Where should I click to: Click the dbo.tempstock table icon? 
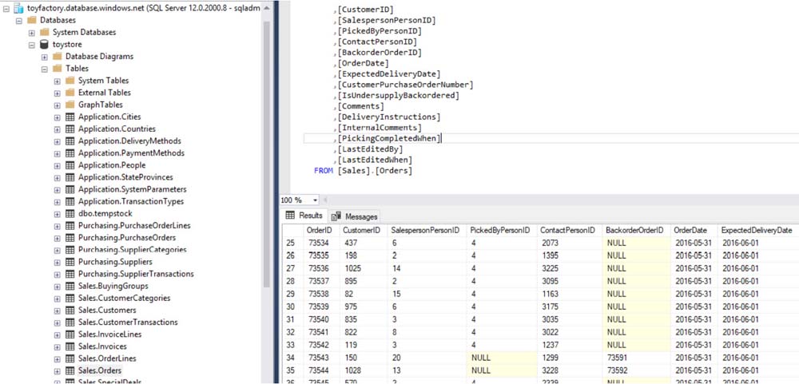pyautogui.click(x=70, y=214)
